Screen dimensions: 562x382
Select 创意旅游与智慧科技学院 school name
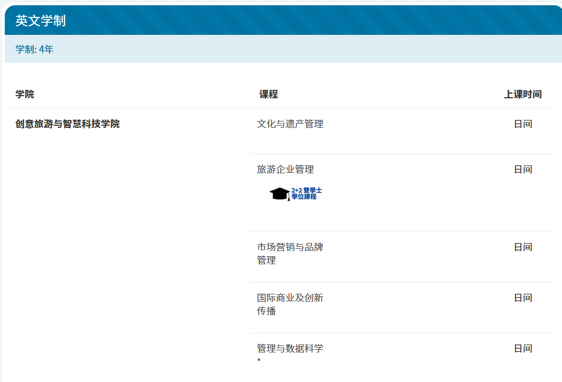(x=68, y=124)
